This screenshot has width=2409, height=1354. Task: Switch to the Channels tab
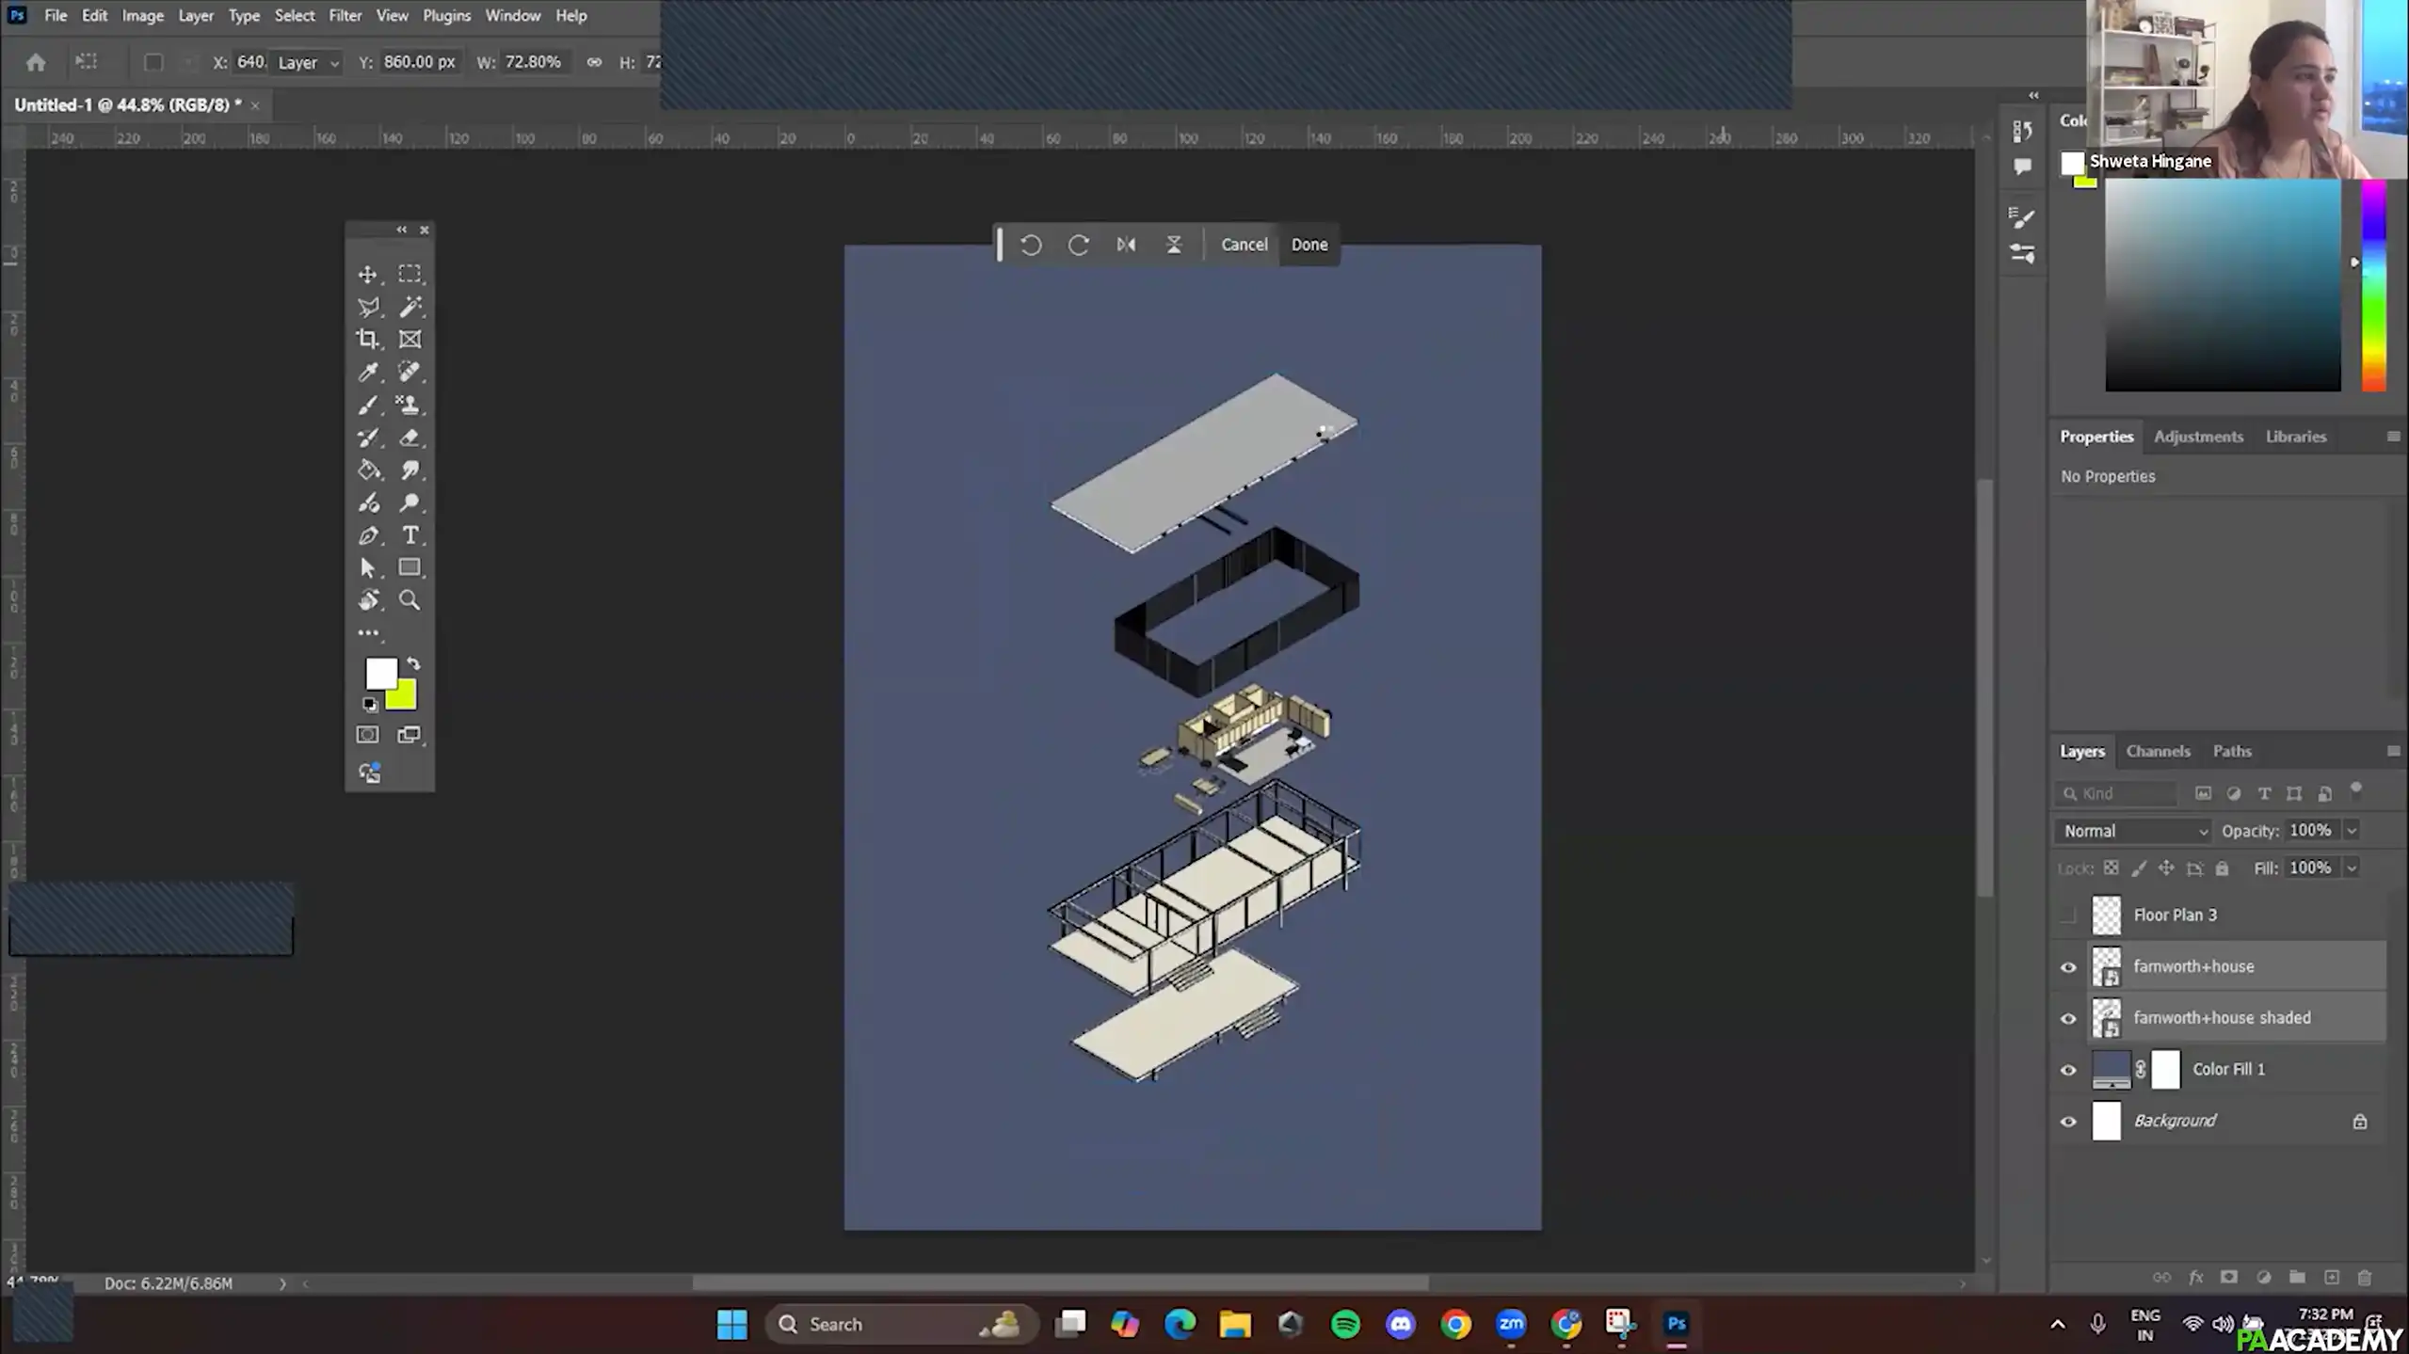coord(2158,751)
